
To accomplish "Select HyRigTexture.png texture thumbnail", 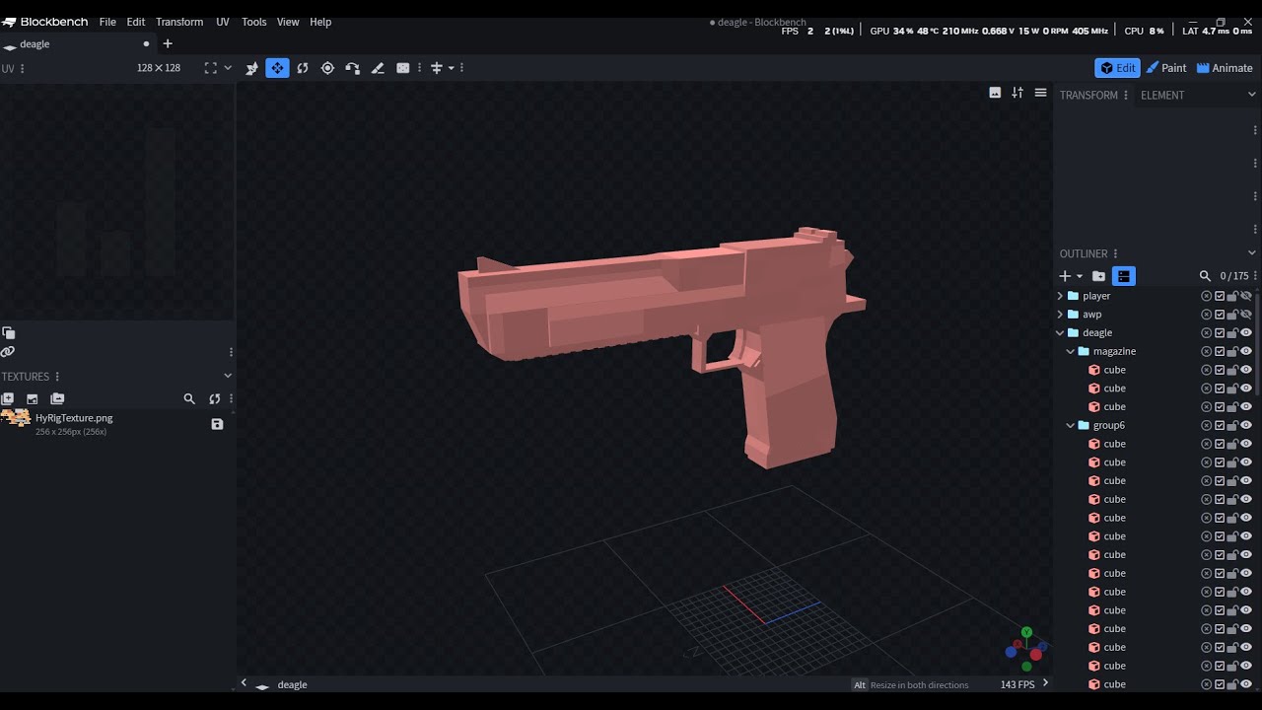I will click(16, 418).
